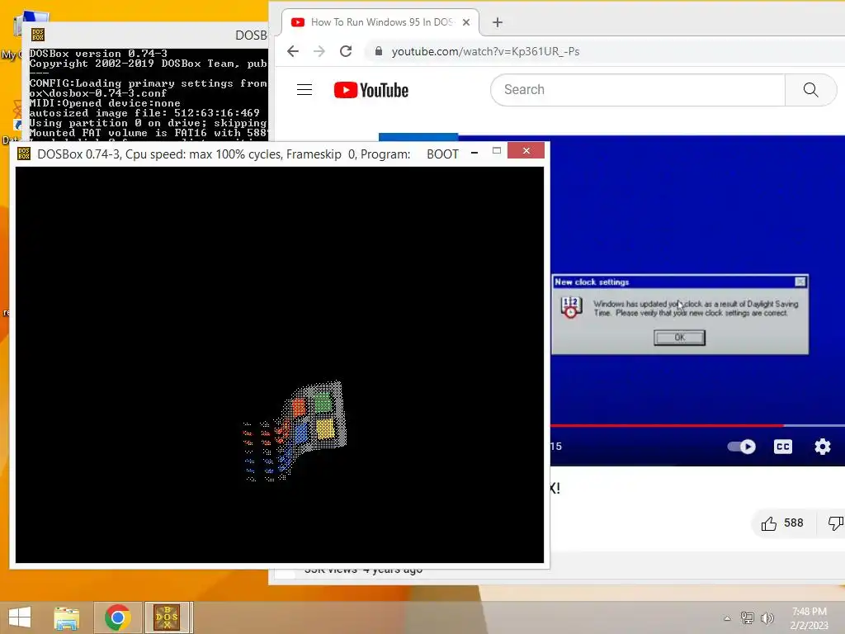Open YouTube hamburger guide menu

pos(304,89)
